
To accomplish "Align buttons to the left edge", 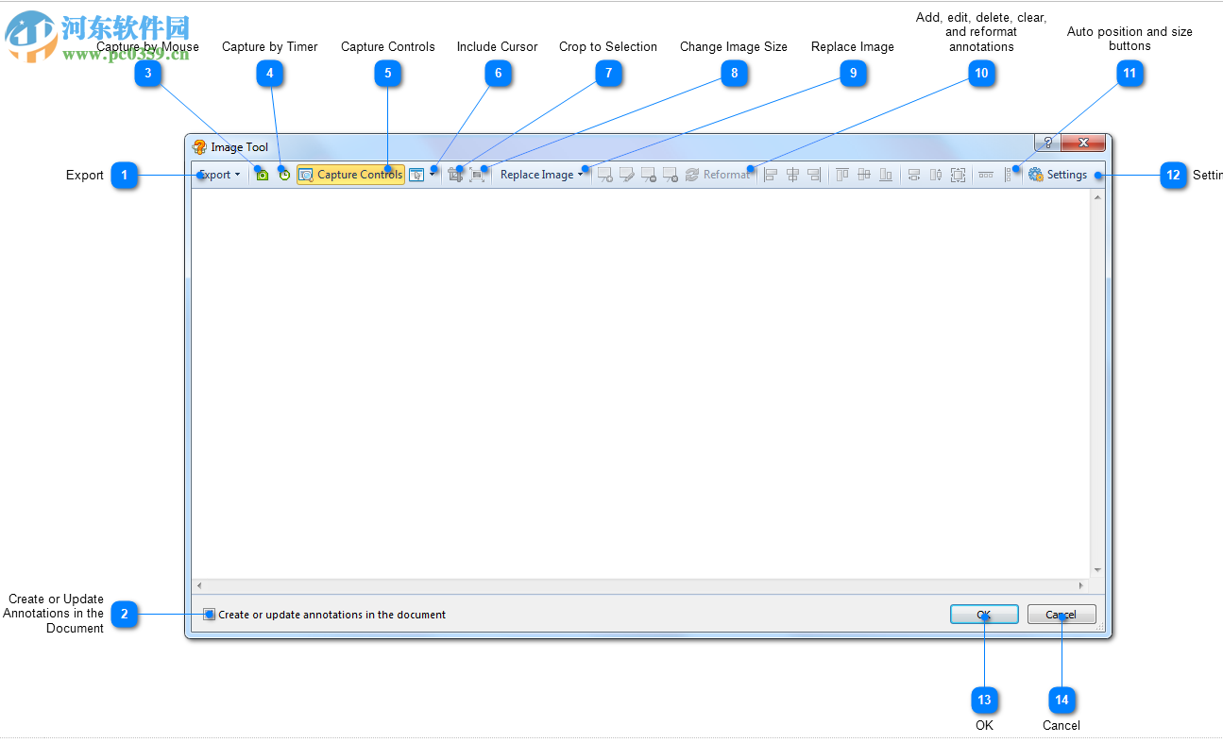I will tap(771, 175).
